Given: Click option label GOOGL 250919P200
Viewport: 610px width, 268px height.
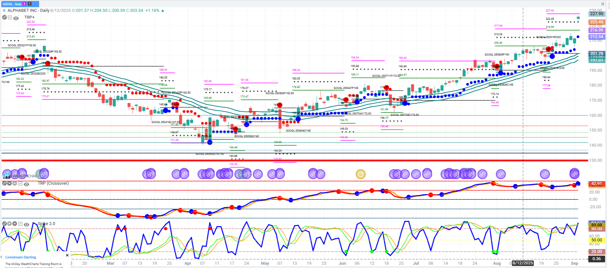Looking at the screenshot, I should (549, 37).
